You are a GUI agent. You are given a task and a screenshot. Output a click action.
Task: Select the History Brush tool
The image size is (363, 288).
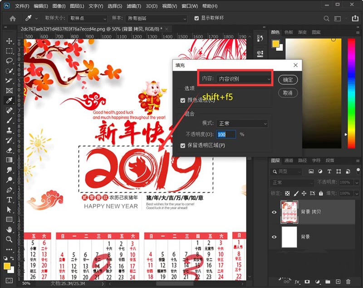click(x=9, y=140)
